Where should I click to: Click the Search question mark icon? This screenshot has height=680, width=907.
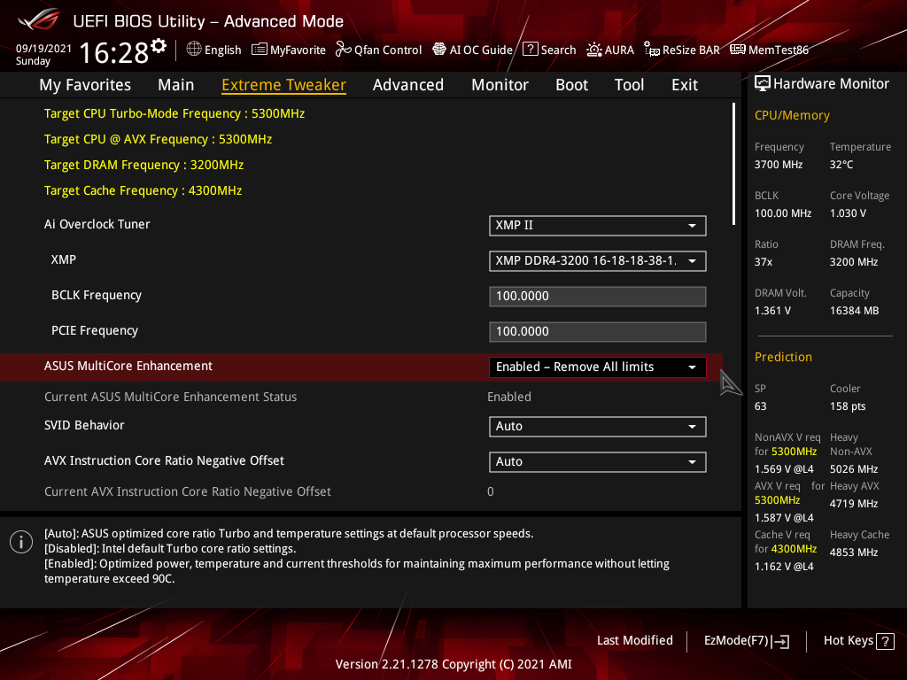click(x=531, y=50)
